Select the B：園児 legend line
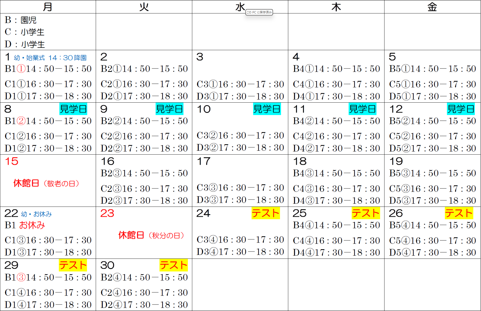This screenshot has height=311, width=481. coord(21,20)
